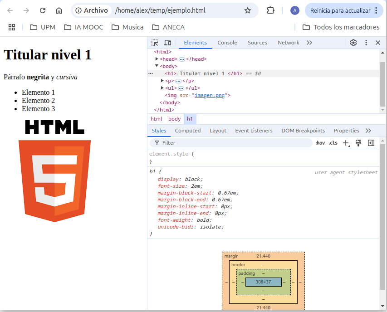
Task: Switch to the Layout pane tab
Action: [x=218, y=131]
